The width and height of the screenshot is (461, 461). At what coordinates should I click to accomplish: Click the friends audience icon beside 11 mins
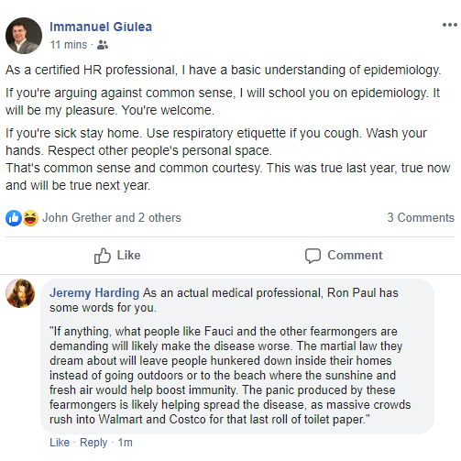pyautogui.click(x=103, y=45)
